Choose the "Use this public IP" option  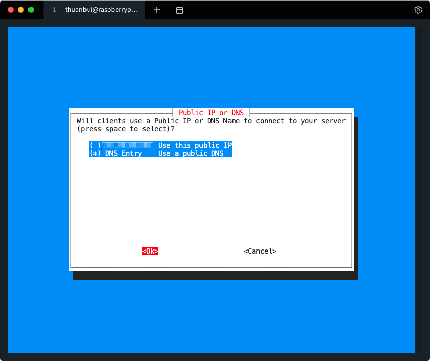click(x=194, y=145)
